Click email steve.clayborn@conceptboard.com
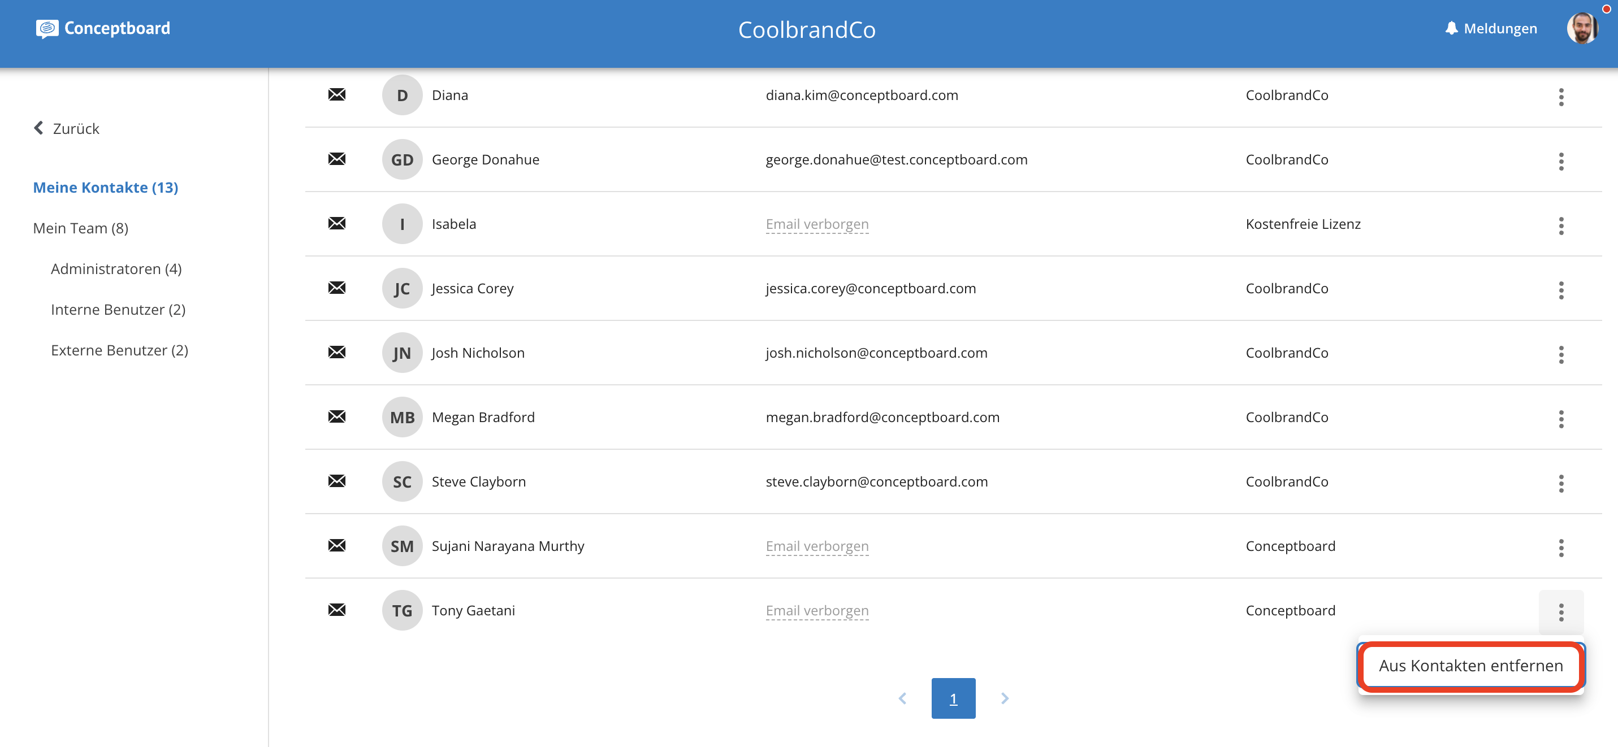This screenshot has width=1618, height=747. coord(876,482)
